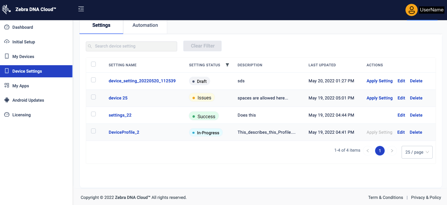Click the disabled Apply Setting for DeviceProfile_2
This screenshot has height=205, width=447.
379,132
